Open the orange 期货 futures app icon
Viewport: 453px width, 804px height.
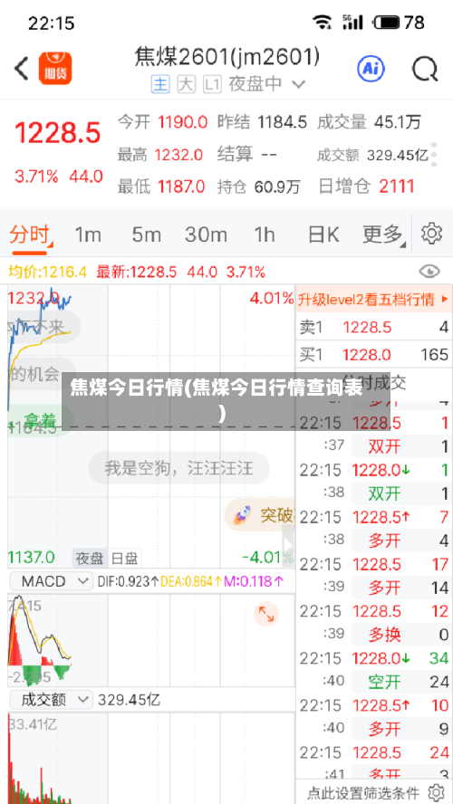(55, 68)
